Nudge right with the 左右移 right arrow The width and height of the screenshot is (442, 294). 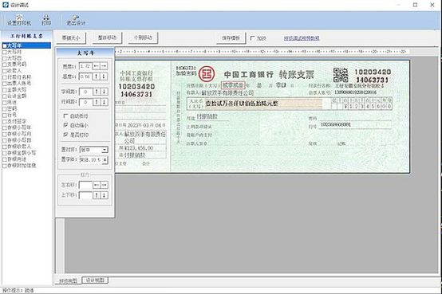(104, 185)
